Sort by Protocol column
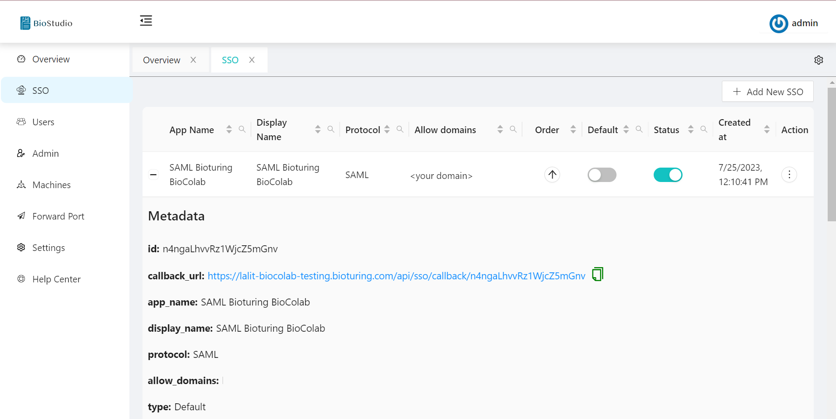Image resolution: width=836 pixels, height=419 pixels. coord(387,129)
